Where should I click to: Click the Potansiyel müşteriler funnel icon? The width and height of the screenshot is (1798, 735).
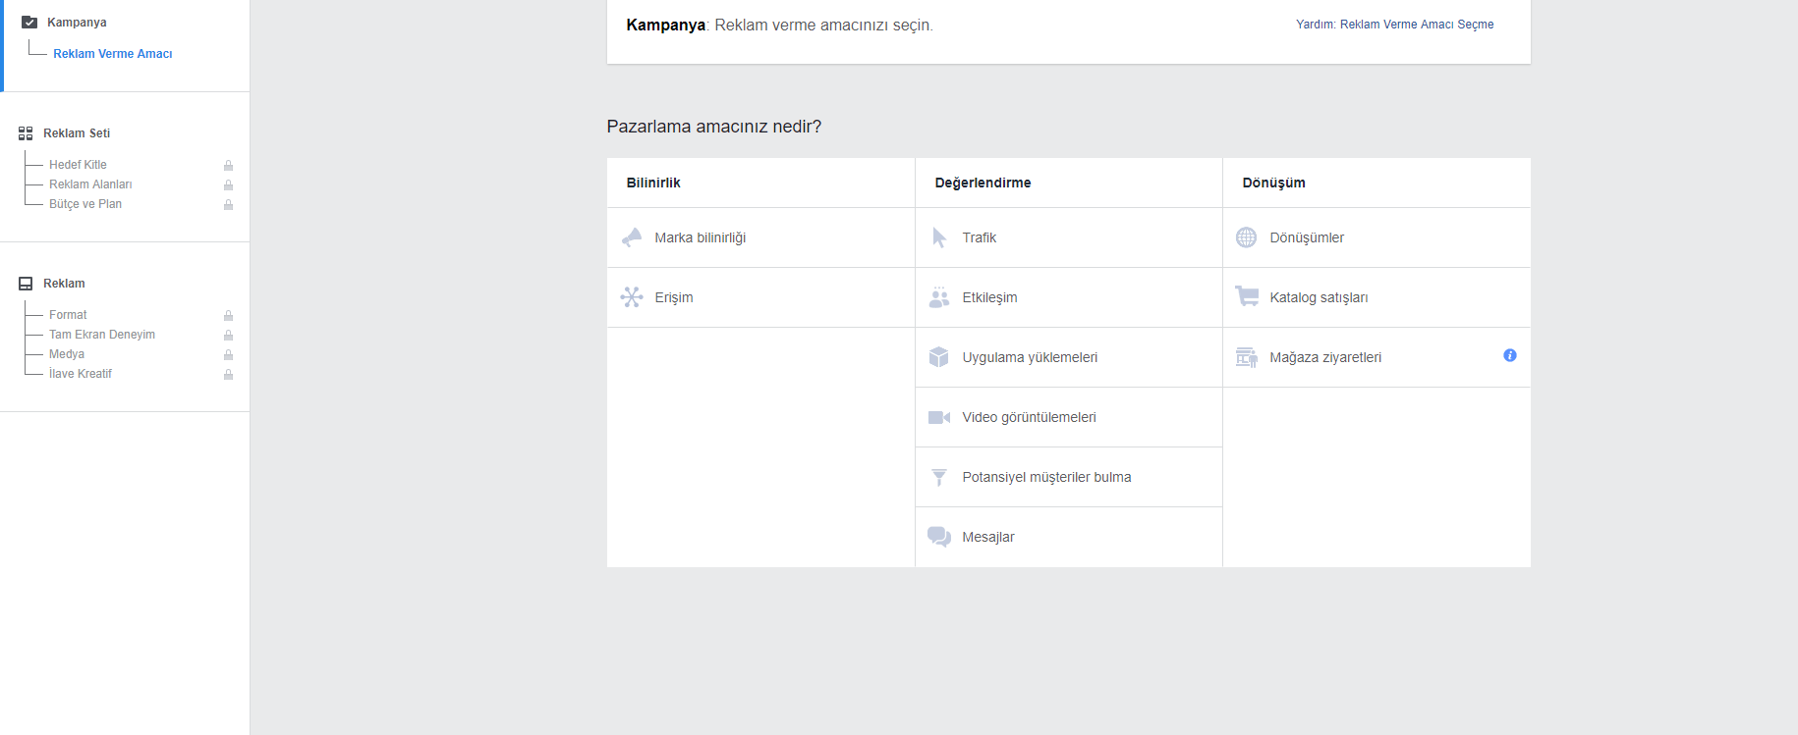click(x=939, y=477)
